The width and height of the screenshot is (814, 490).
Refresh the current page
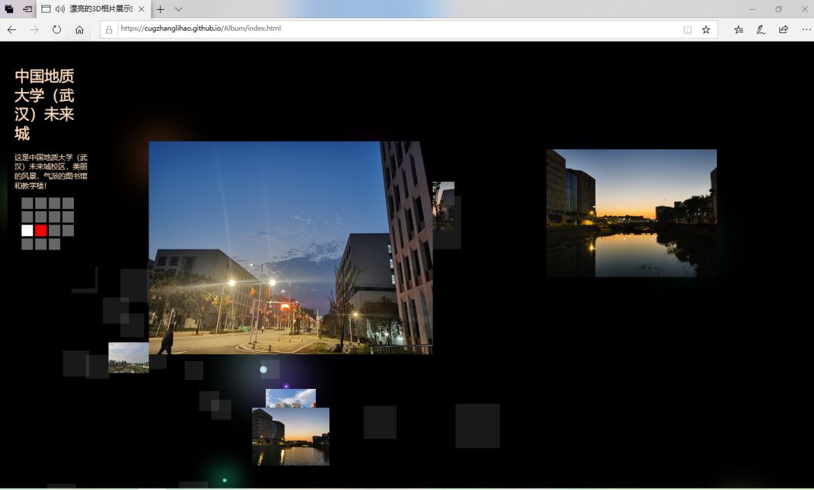point(57,29)
